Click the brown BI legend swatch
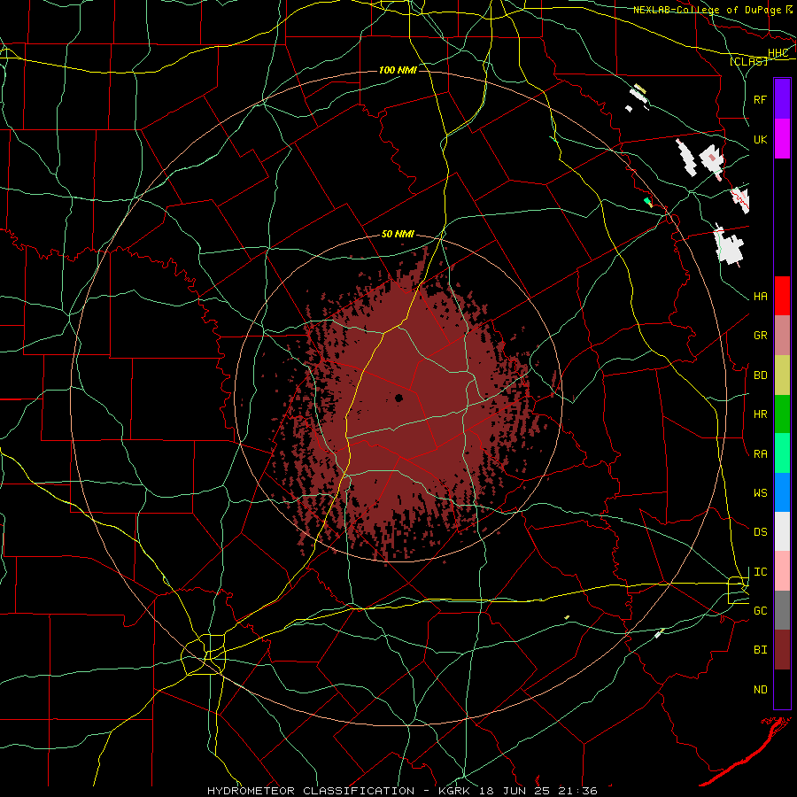Screen dimensions: 797x797 tap(782, 650)
